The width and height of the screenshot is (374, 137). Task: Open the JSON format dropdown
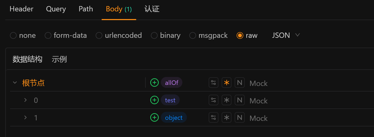pyautogui.click(x=286, y=35)
